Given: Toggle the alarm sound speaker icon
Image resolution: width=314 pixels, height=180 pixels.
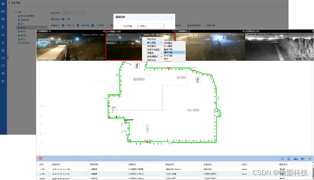Looking at the screenshot, I should pyautogui.click(x=303, y=159).
